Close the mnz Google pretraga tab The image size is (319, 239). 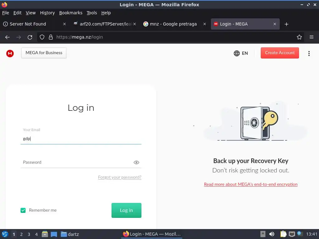(x=205, y=24)
